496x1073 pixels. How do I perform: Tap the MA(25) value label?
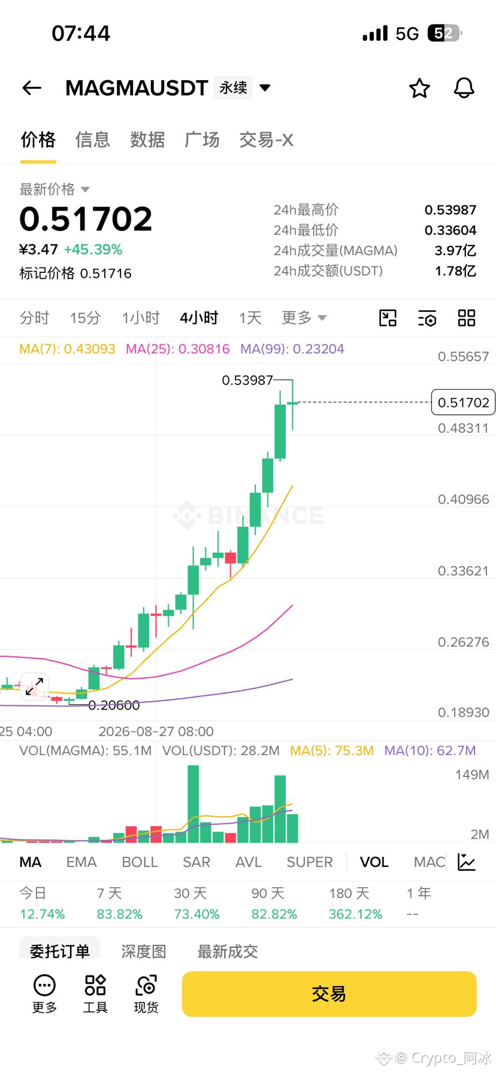pyautogui.click(x=177, y=349)
